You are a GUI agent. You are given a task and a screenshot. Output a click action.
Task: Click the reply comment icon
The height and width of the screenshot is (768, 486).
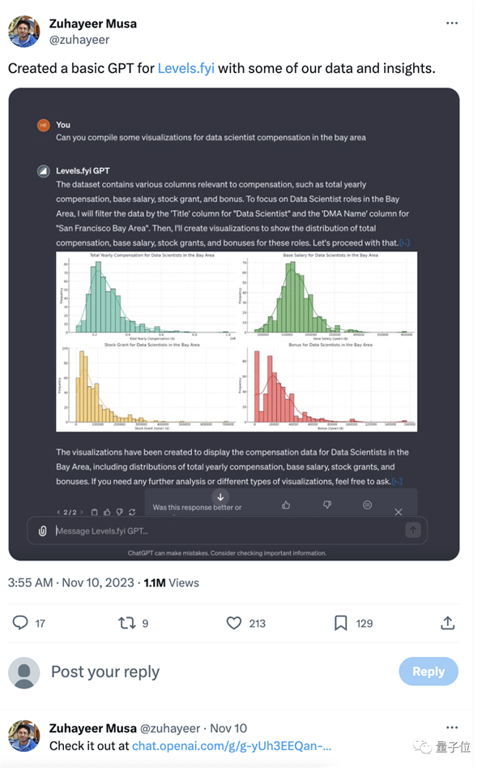(20, 623)
